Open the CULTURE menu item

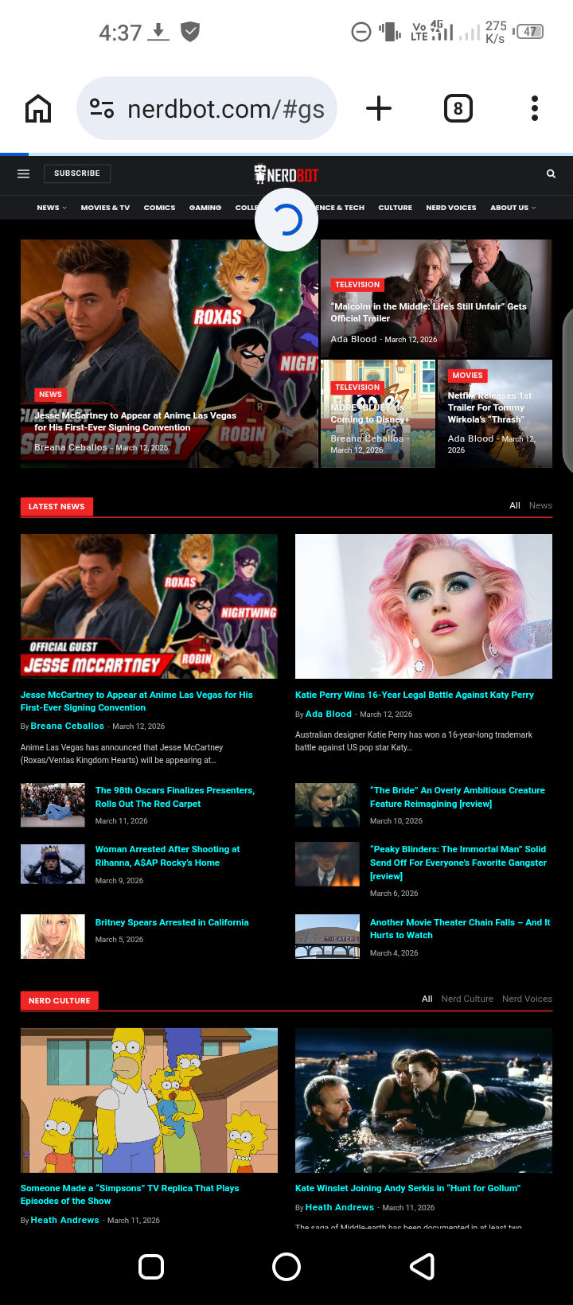pos(395,208)
